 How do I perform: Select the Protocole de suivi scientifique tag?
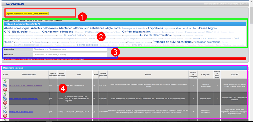(x=172, y=42)
